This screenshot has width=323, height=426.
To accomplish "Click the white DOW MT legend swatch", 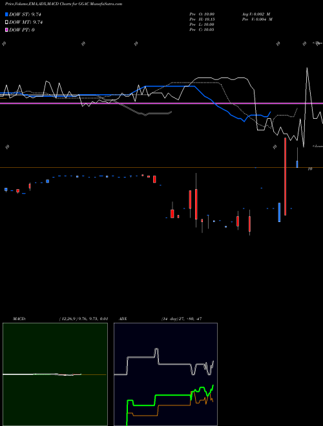I will pyautogui.click(x=6, y=23).
